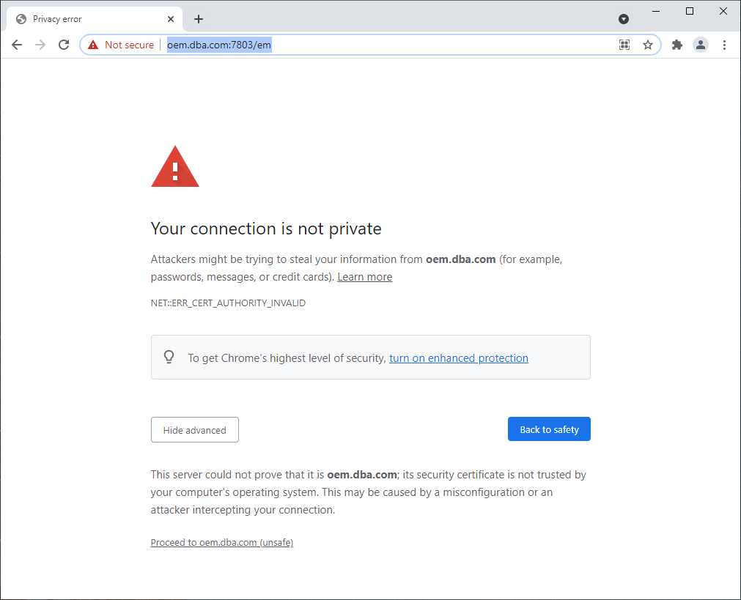Bookmark this page with the star icon

click(648, 45)
